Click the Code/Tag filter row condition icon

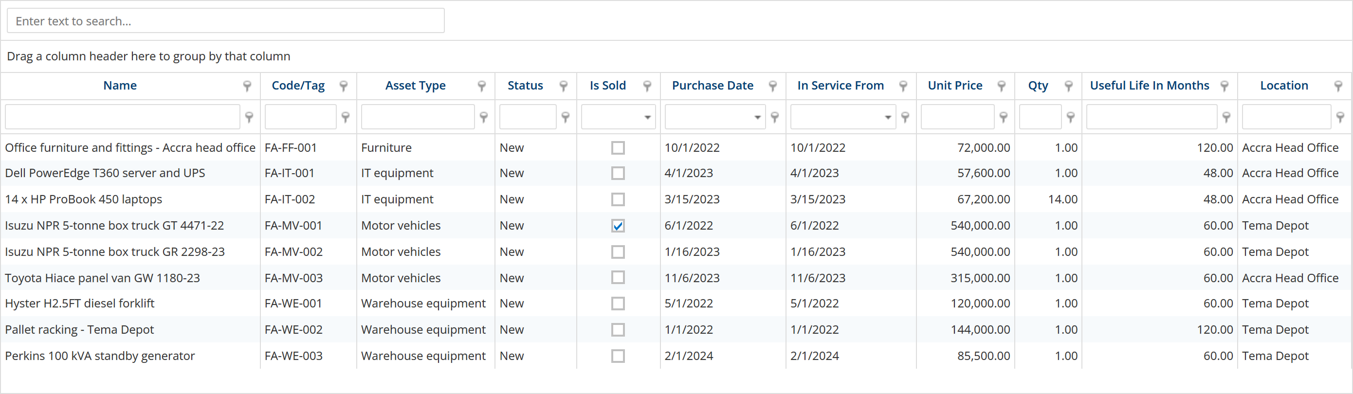pos(346,117)
